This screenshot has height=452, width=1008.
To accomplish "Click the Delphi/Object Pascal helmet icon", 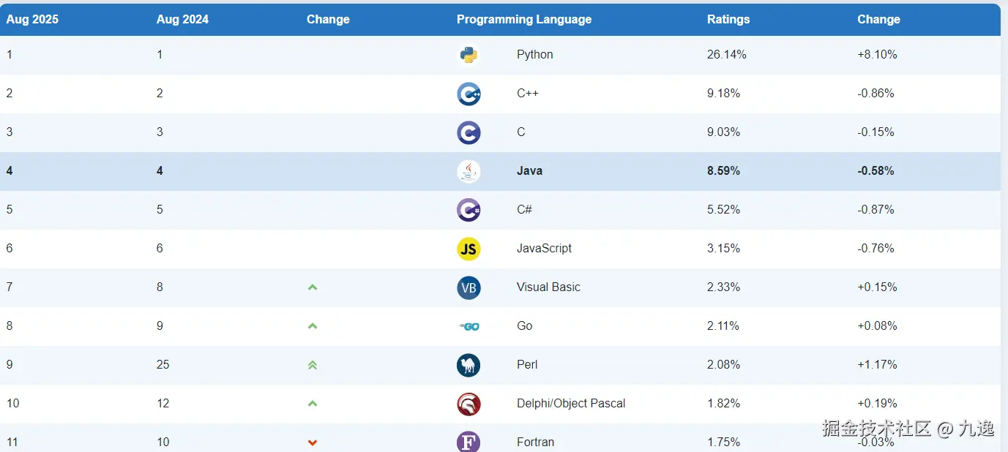I will 468,404.
